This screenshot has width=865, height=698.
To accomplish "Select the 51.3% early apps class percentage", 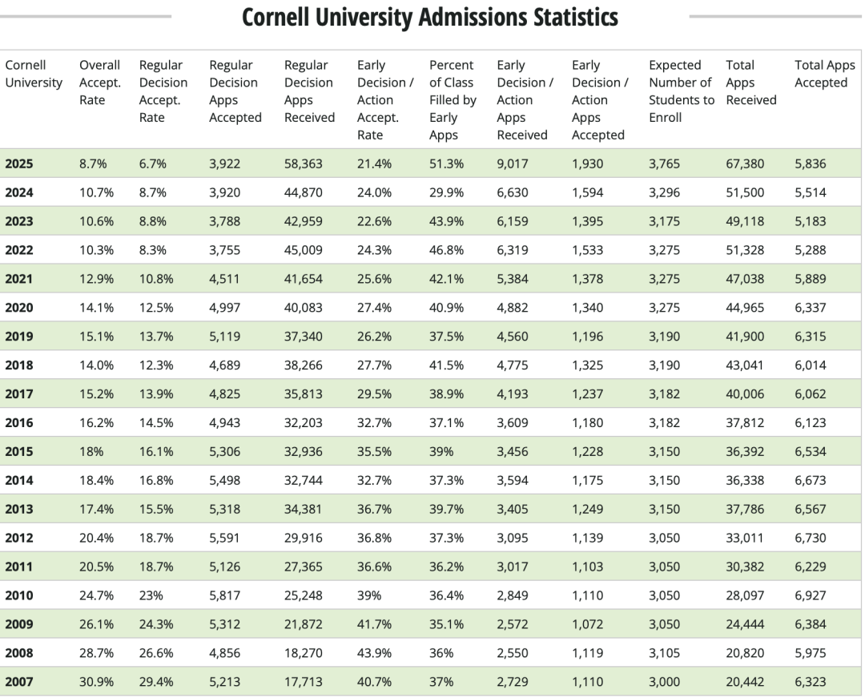I will coord(446,163).
